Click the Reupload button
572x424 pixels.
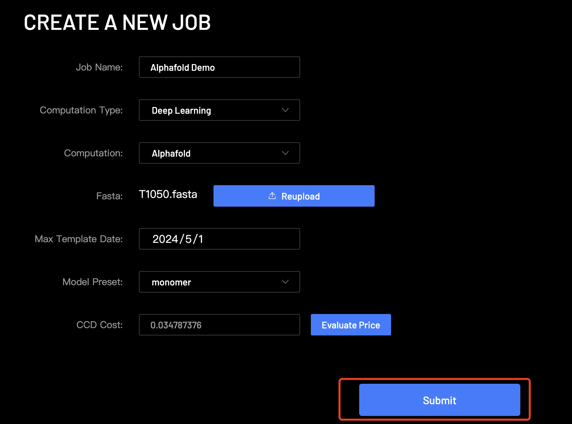pos(294,196)
